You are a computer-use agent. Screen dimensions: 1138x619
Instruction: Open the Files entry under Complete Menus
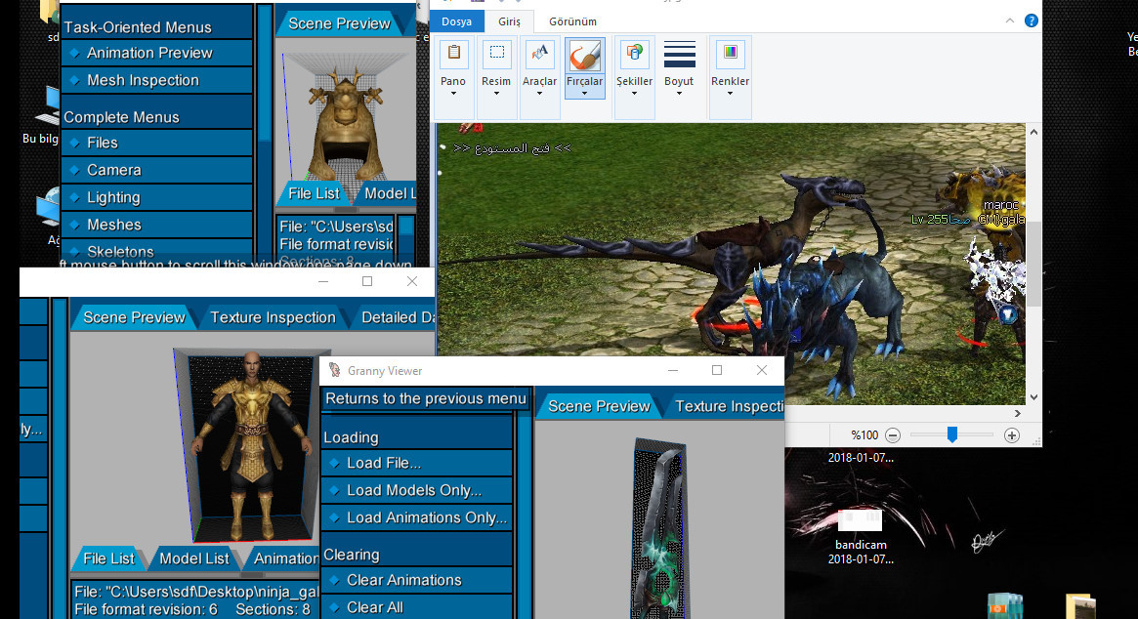pos(157,143)
